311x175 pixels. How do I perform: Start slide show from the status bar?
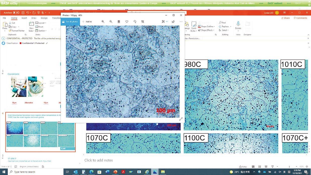pyautogui.click(x=272, y=167)
